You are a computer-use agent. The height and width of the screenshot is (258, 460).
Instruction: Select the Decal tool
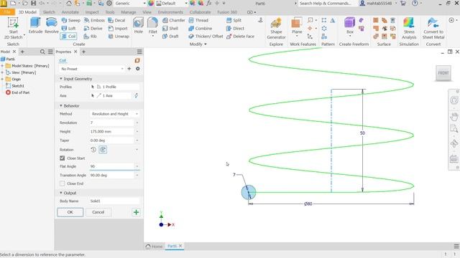(116, 20)
